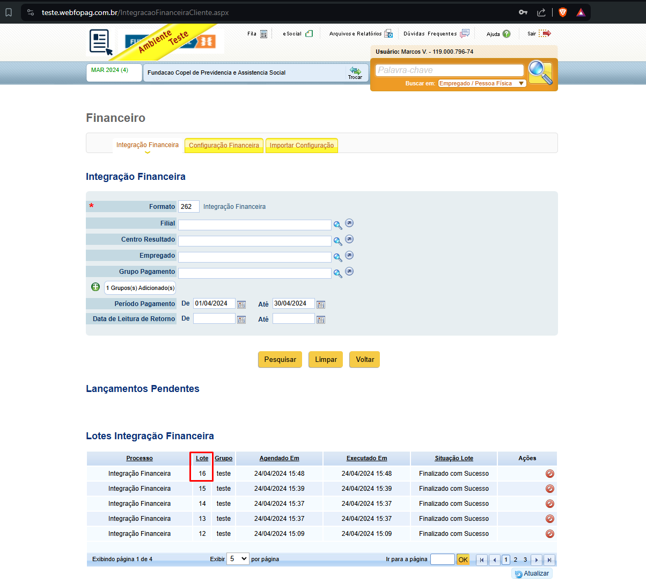Screen dimensions: 646x581
Task: Sort by Agendado Em column header
Action: coord(280,458)
